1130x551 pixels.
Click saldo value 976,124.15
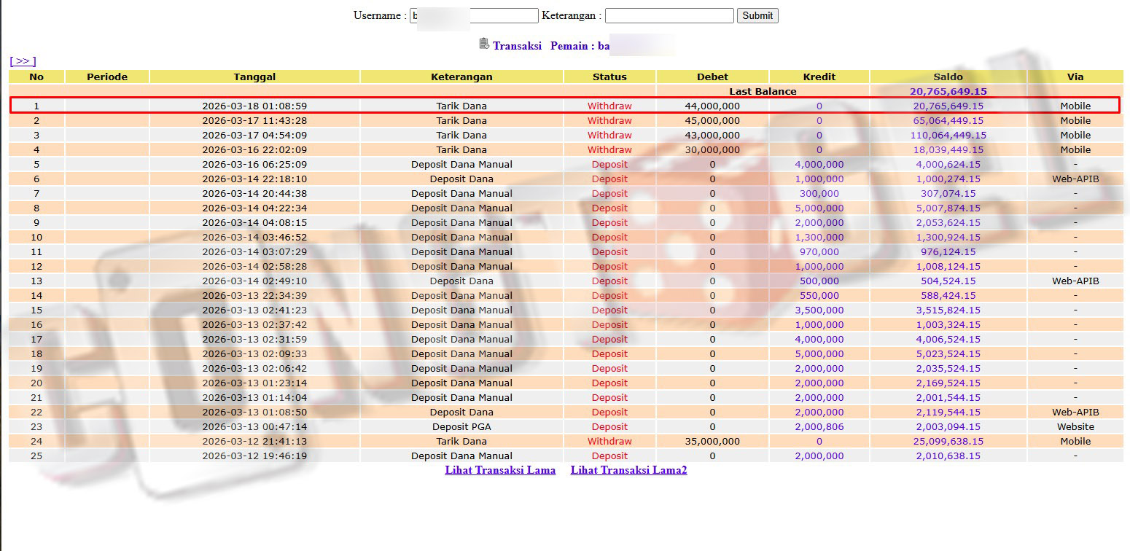948,251
